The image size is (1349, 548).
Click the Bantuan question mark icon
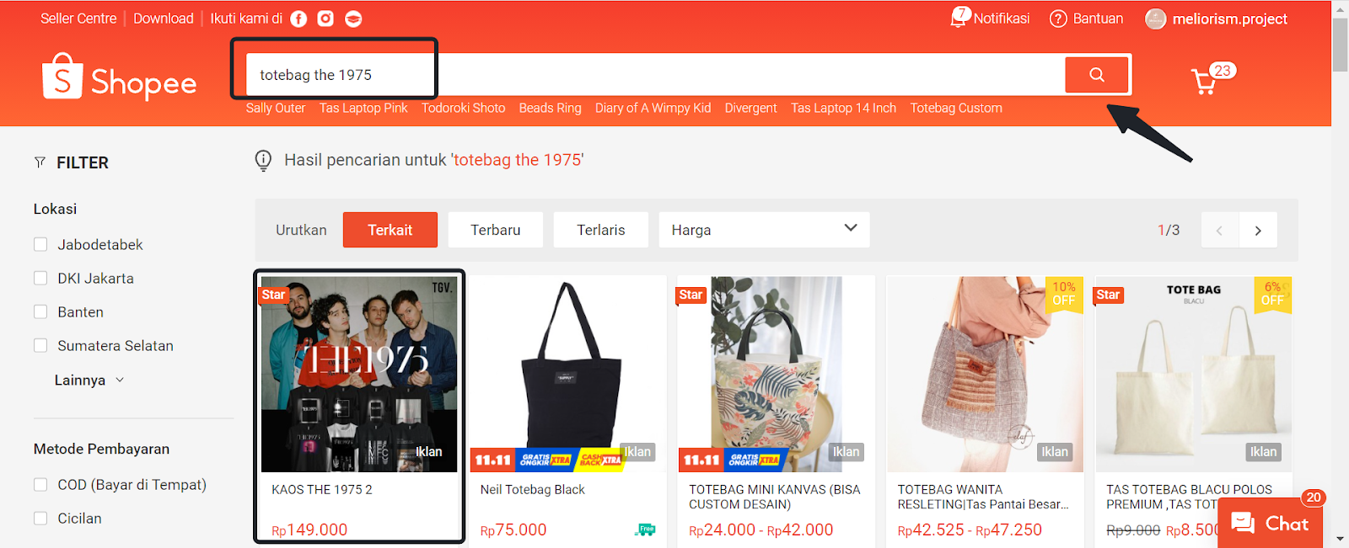tap(1058, 19)
